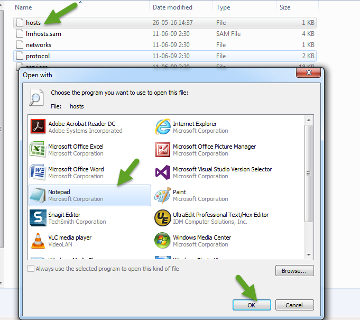Click the Notepad program icon
The image size is (360, 320).
[x=38, y=195]
